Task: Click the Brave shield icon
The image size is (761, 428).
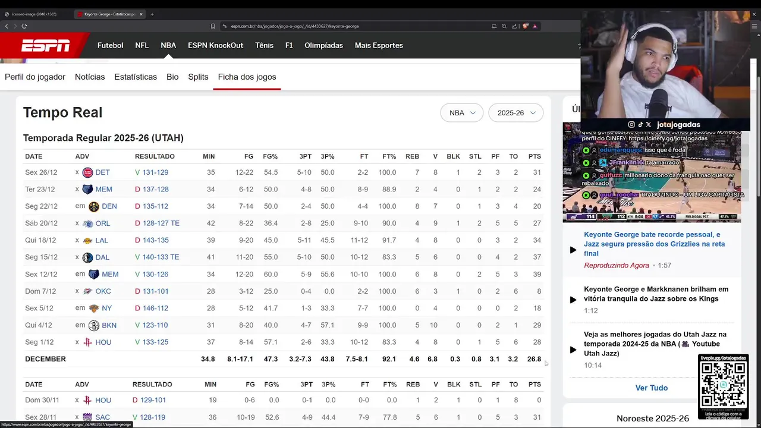Action: coord(526,26)
